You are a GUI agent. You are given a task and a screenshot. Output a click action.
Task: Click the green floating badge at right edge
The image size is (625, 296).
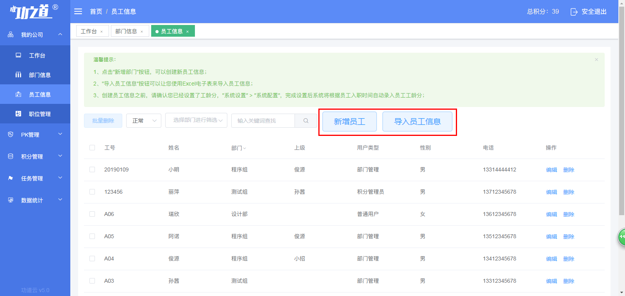[621, 237]
